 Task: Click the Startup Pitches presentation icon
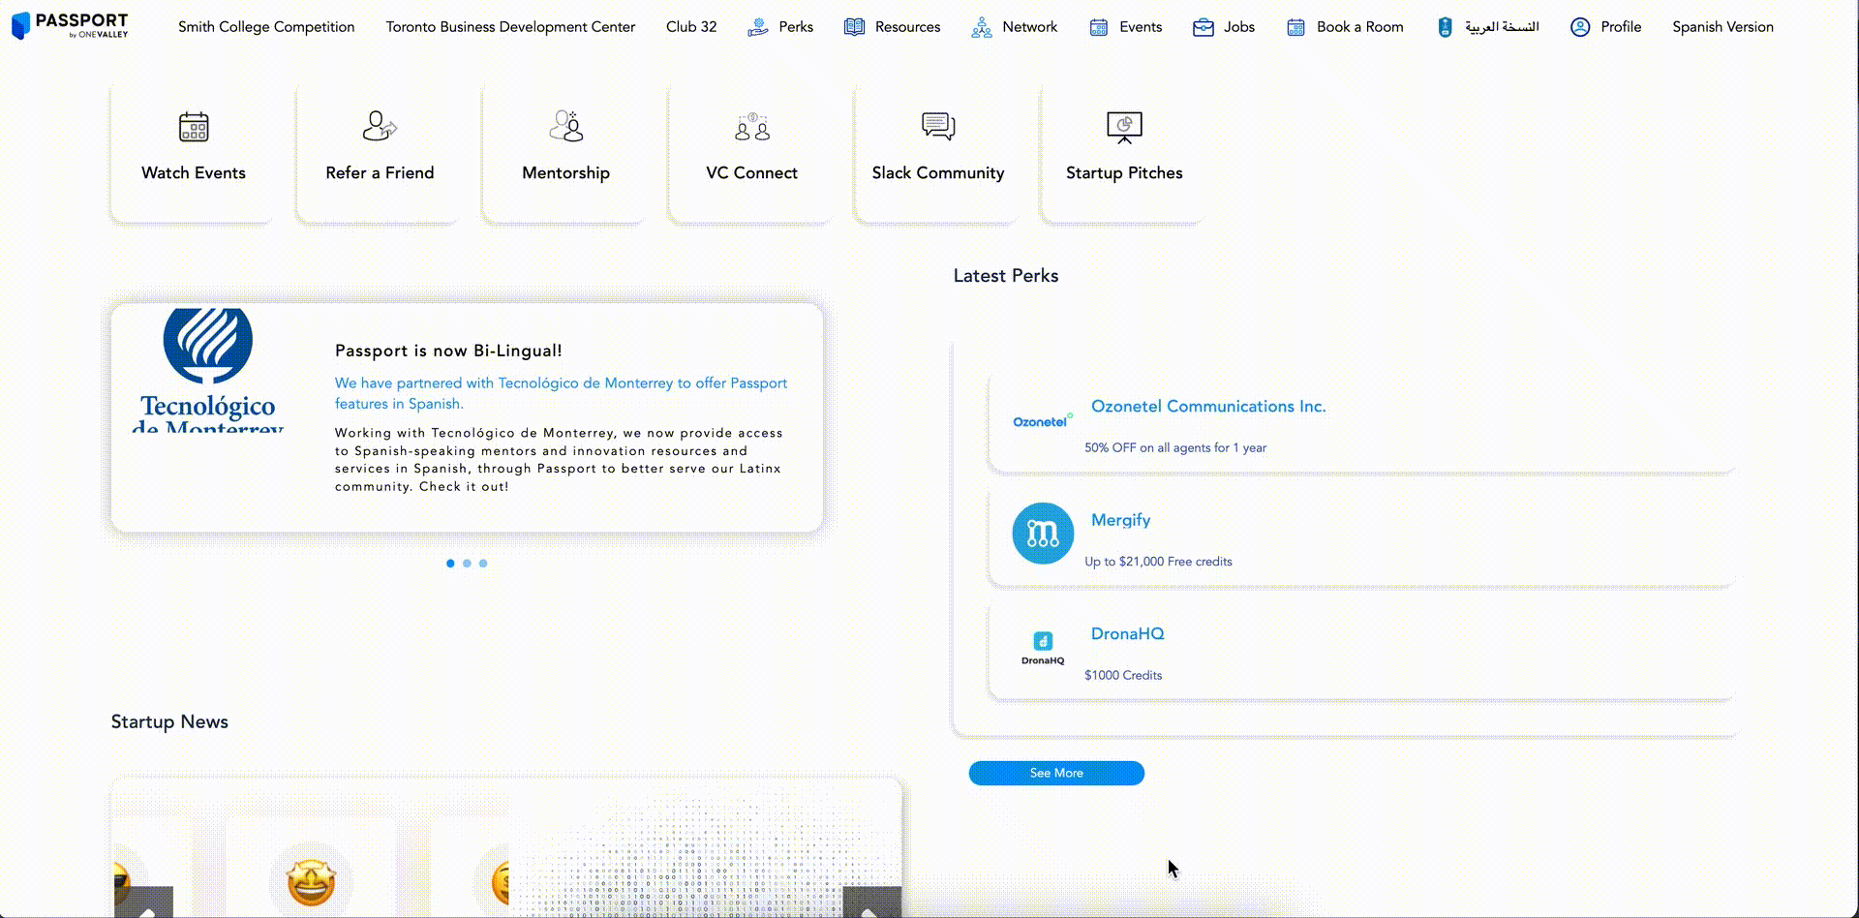tap(1124, 127)
